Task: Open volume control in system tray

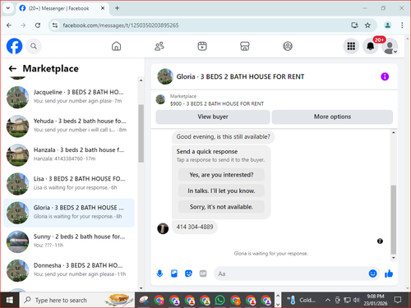Action: coord(357,300)
